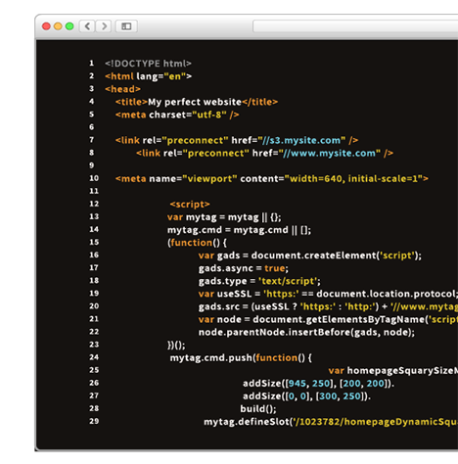Click the browser forward arrow button

pos(104,26)
